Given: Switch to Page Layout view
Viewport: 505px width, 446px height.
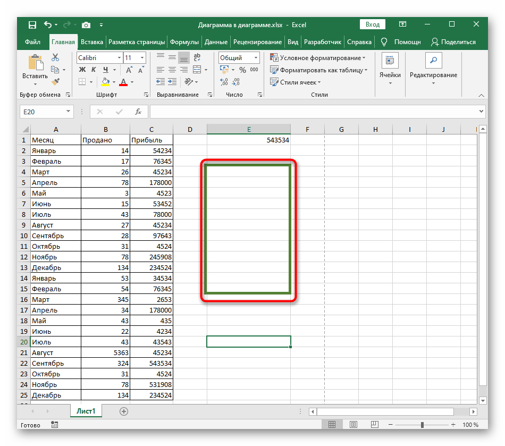Looking at the screenshot, I should point(353,424).
